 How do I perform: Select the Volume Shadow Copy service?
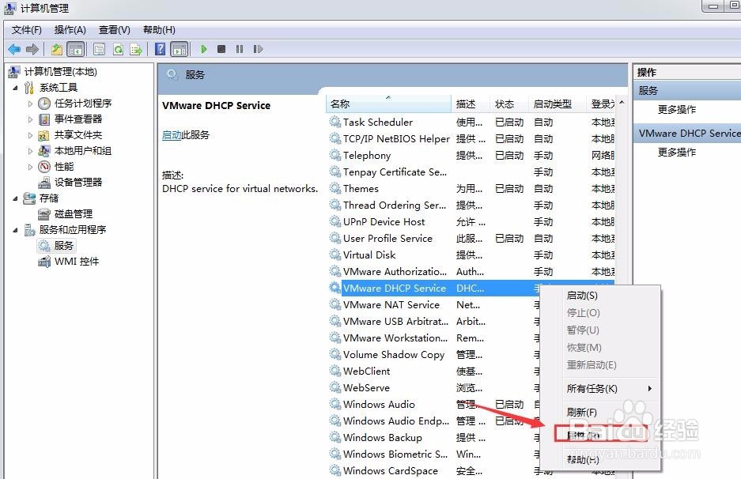coord(434,355)
